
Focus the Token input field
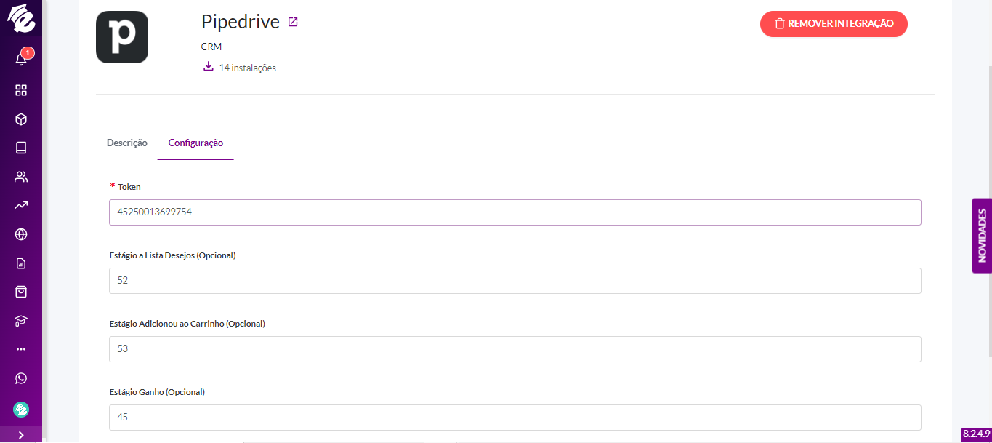pyautogui.click(x=515, y=212)
